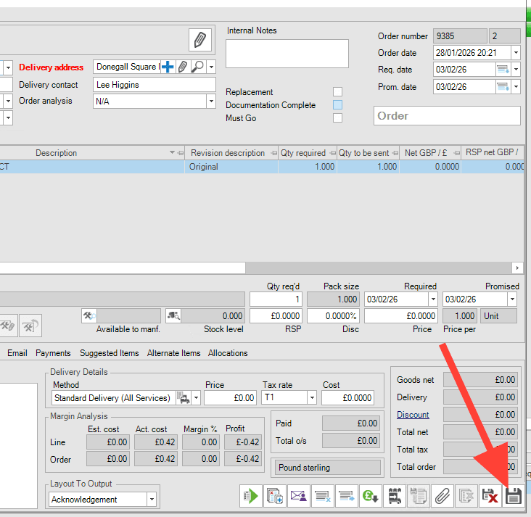531x517 pixels.
Task: Open the line Required date dropdown
Action: click(433, 299)
